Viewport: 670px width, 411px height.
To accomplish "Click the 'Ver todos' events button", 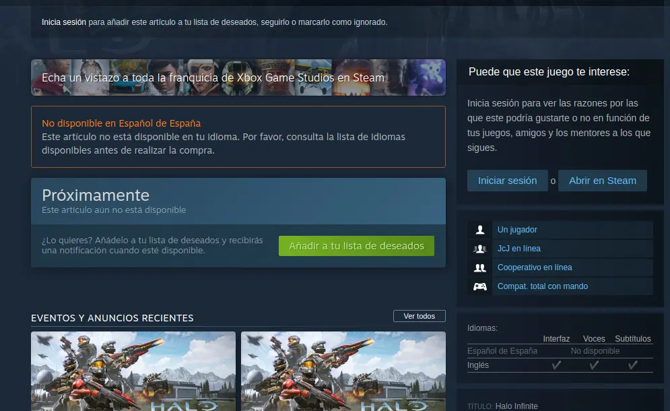I will [420, 316].
